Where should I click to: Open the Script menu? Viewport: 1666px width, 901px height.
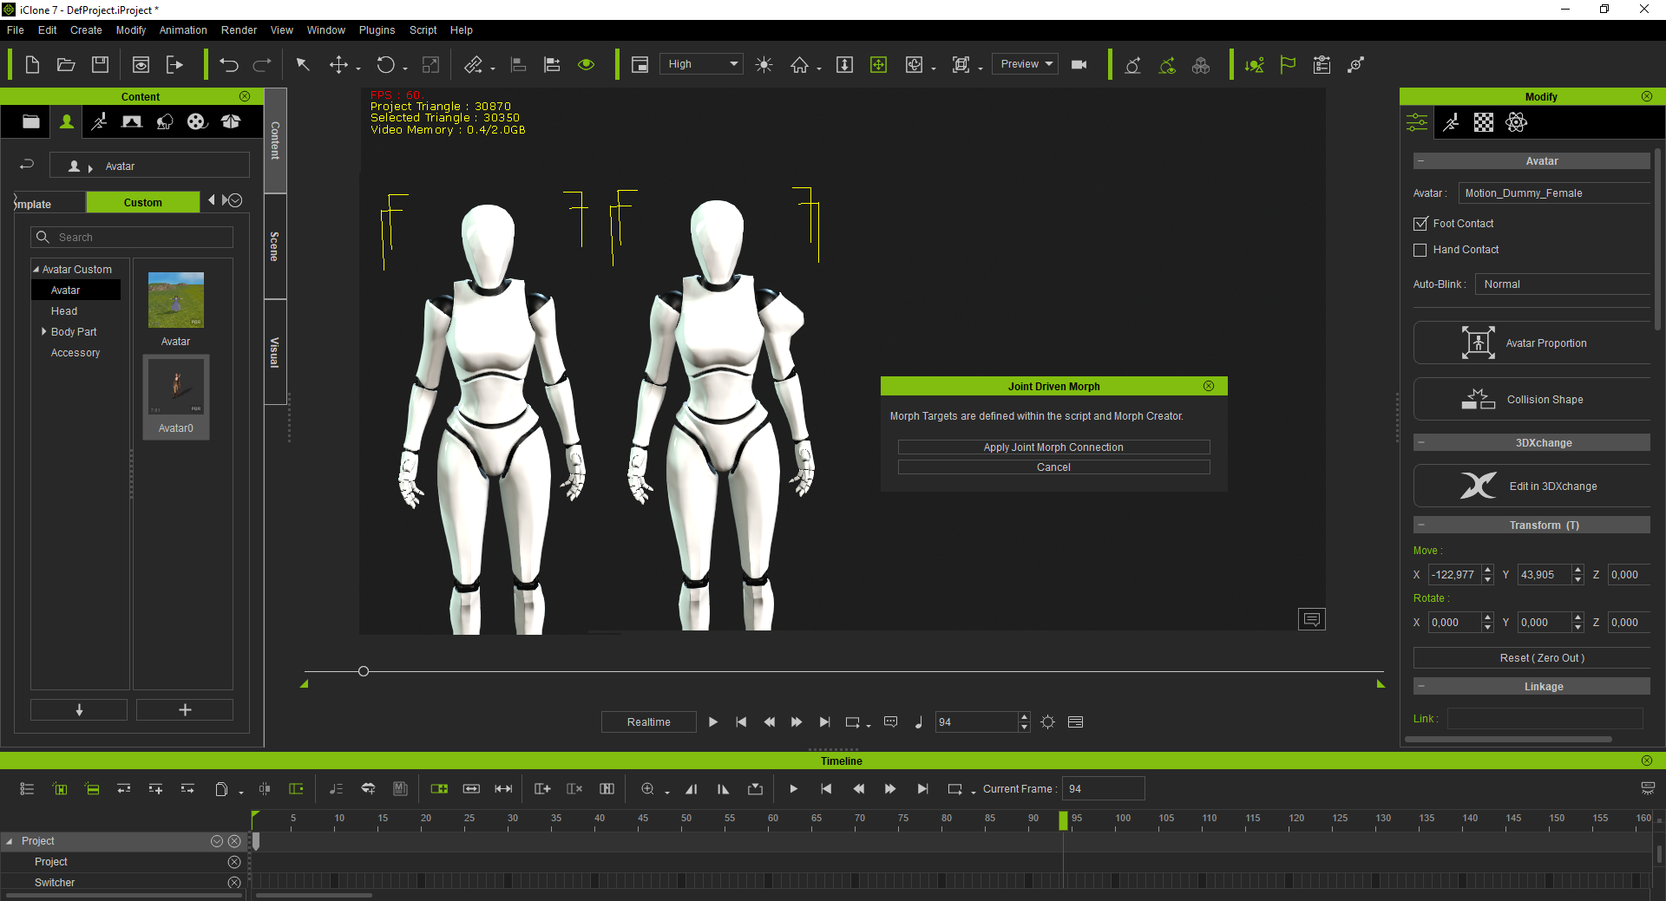(423, 30)
